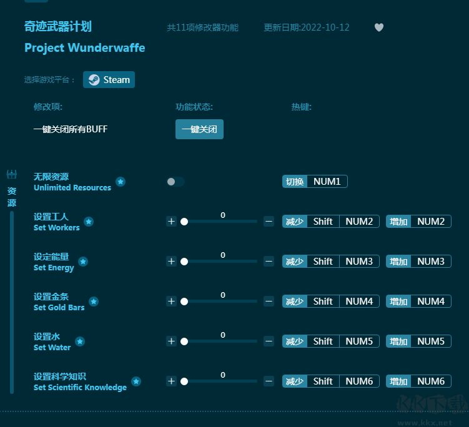This screenshot has height=427, width=469.
Task: Click 减少 Shift NUM6 hotkey for Scientific Knowledge
Action: 331,381
